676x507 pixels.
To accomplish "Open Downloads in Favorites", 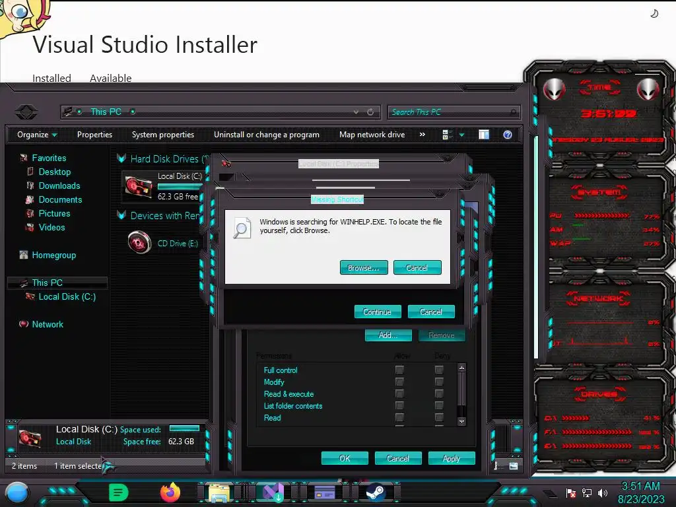I will (59, 186).
